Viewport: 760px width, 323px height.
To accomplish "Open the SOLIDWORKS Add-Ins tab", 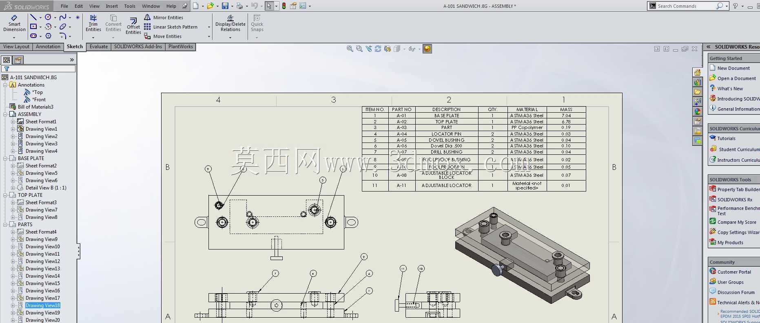I will [x=138, y=47].
